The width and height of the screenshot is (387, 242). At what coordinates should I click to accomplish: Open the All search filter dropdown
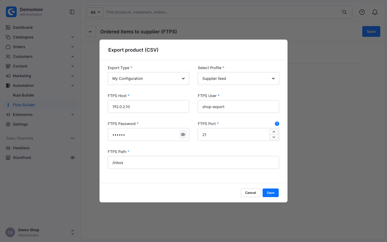tap(95, 12)
